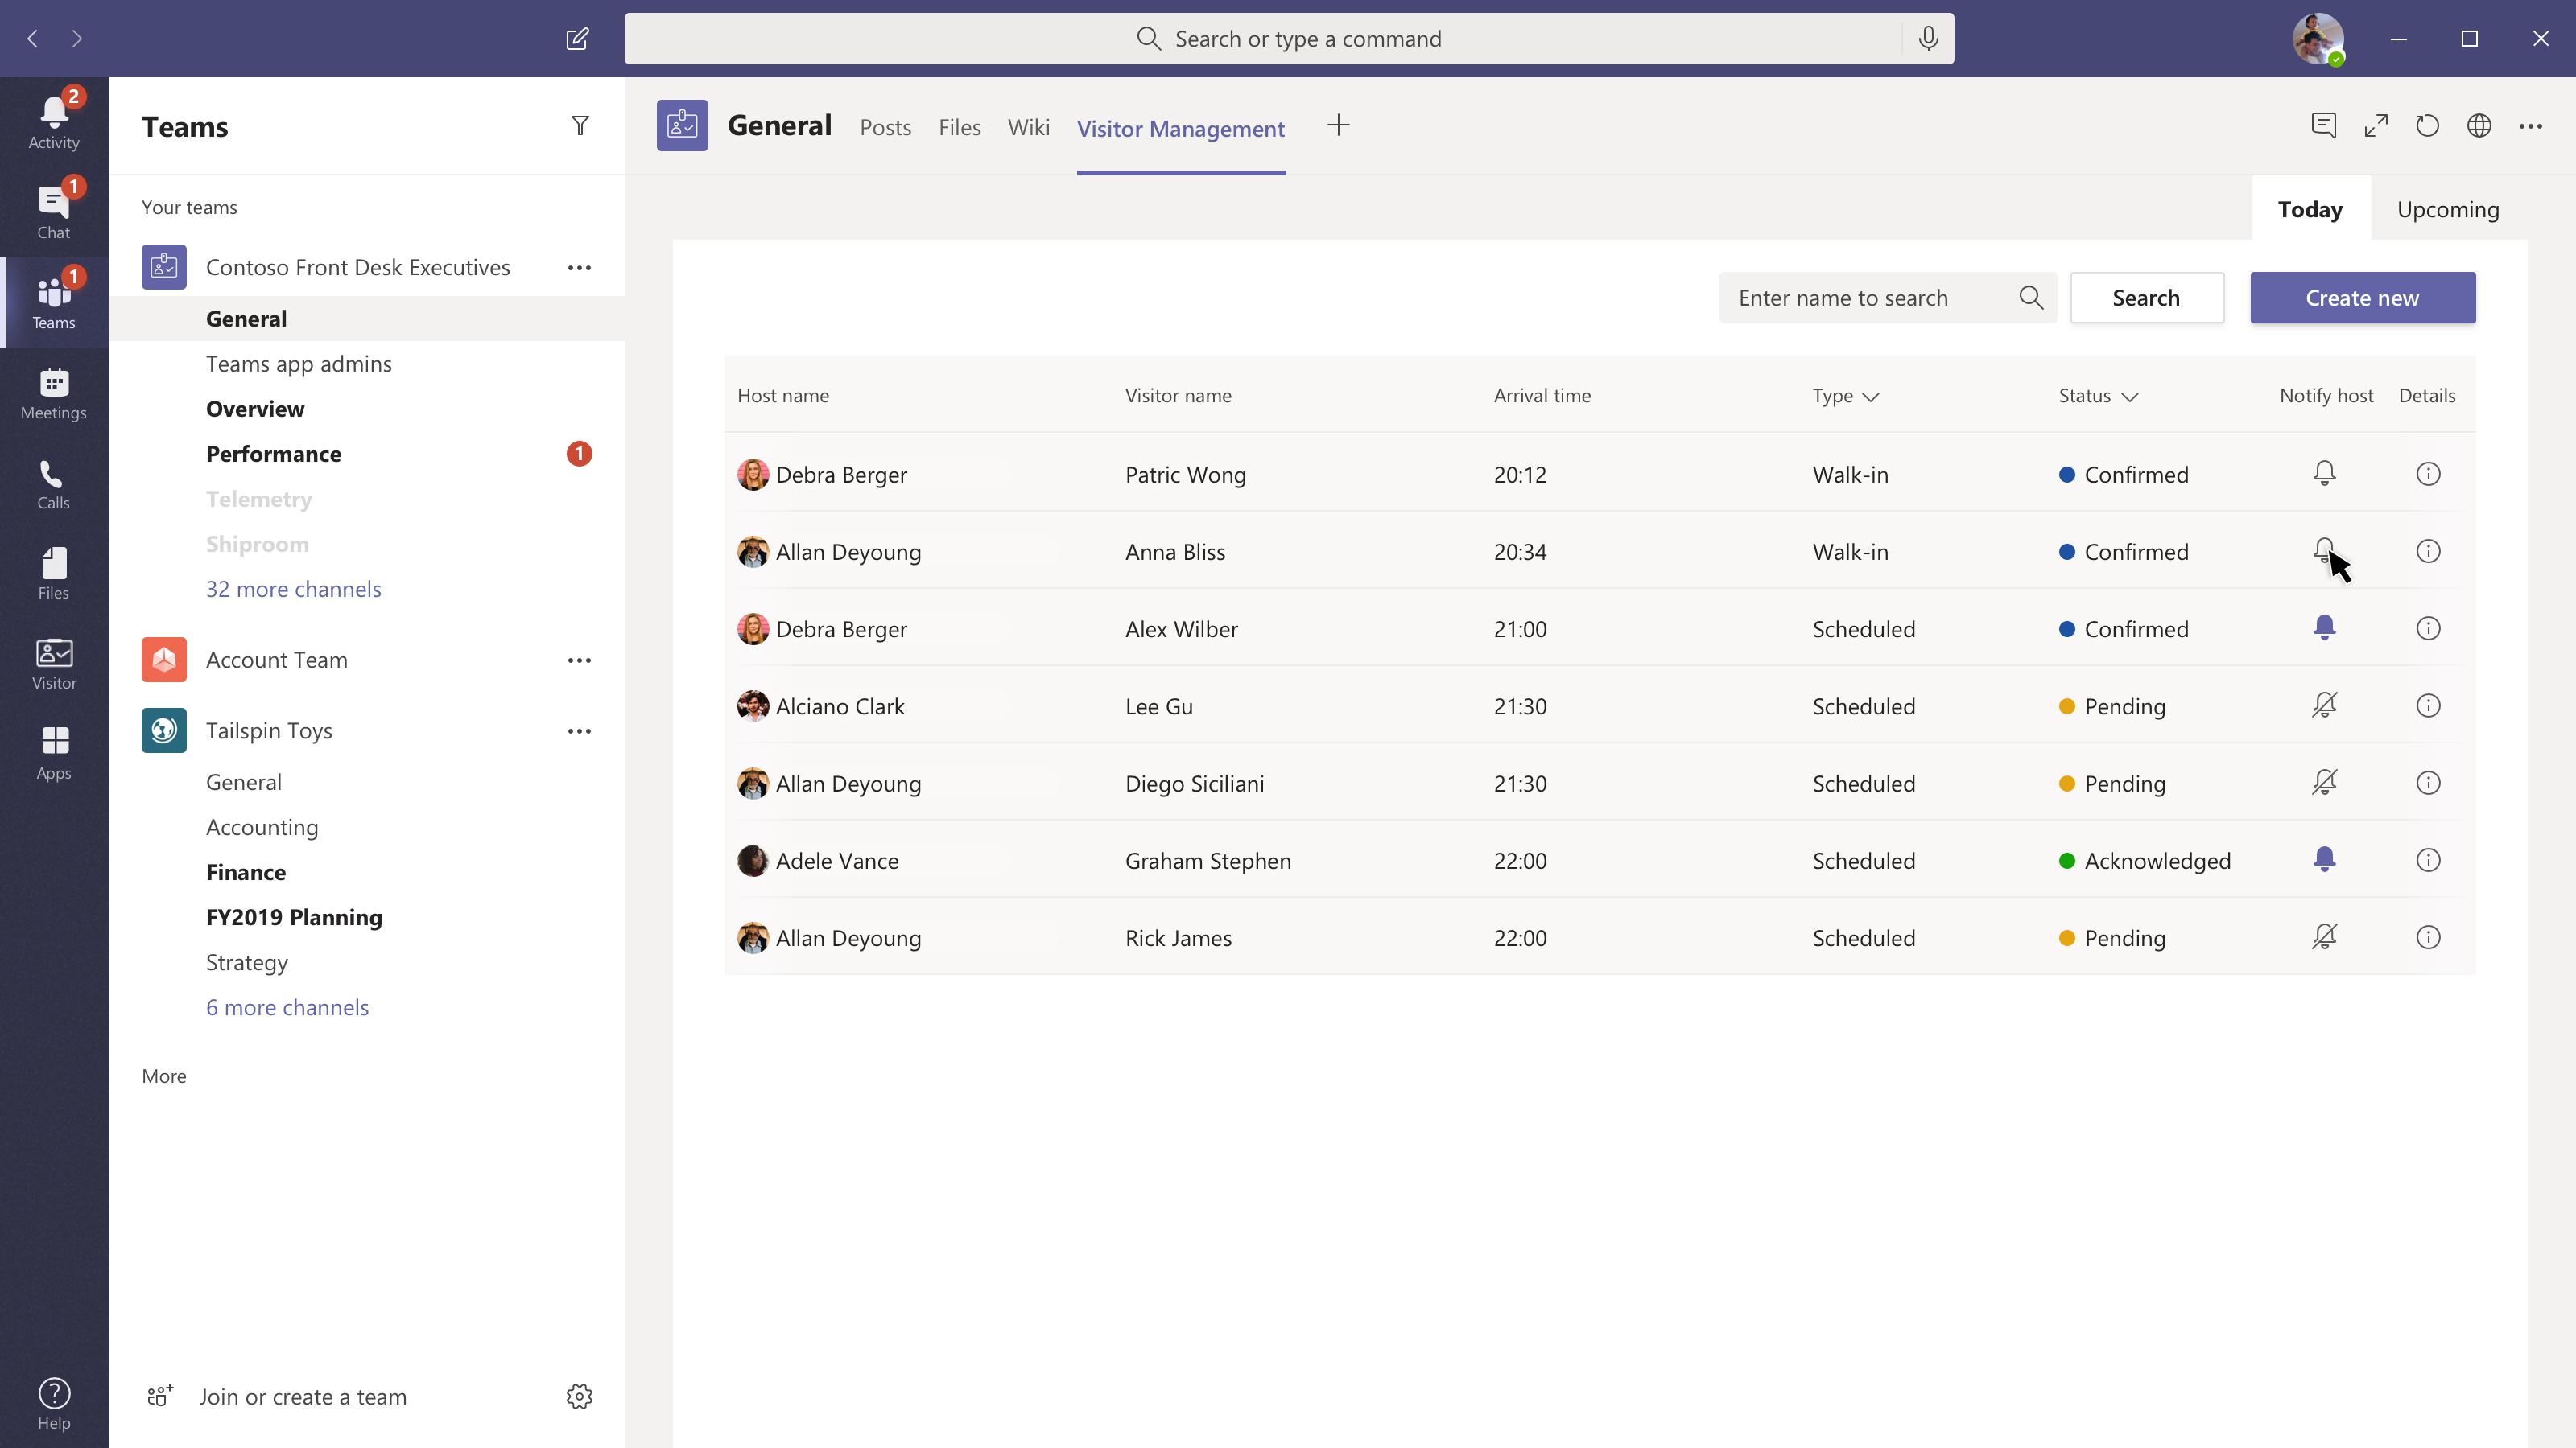2576x1448 pixels.
Task: Open Calls in the left rail
Action: pos(54,483)
